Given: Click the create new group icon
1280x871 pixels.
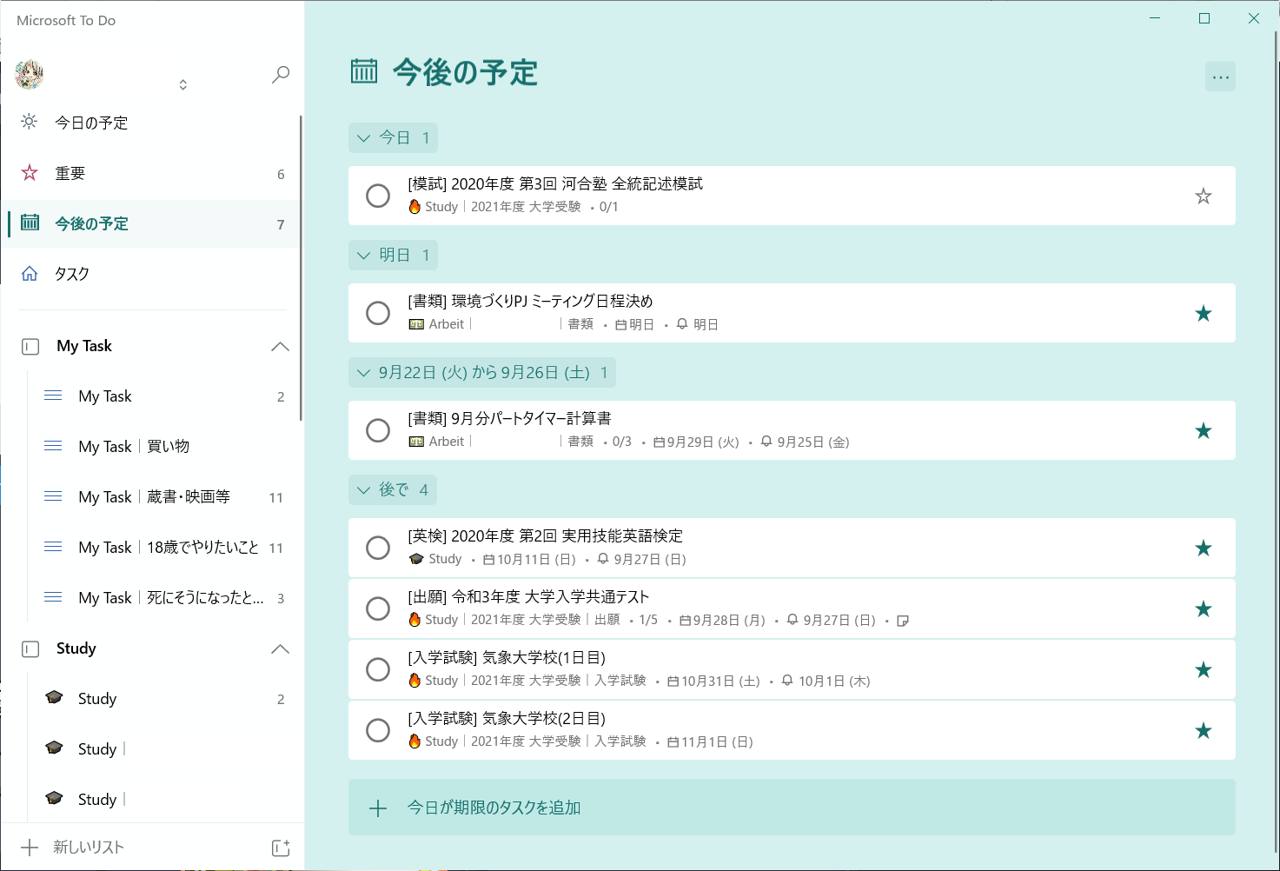Looking at the screenshot, I should 280,848.
